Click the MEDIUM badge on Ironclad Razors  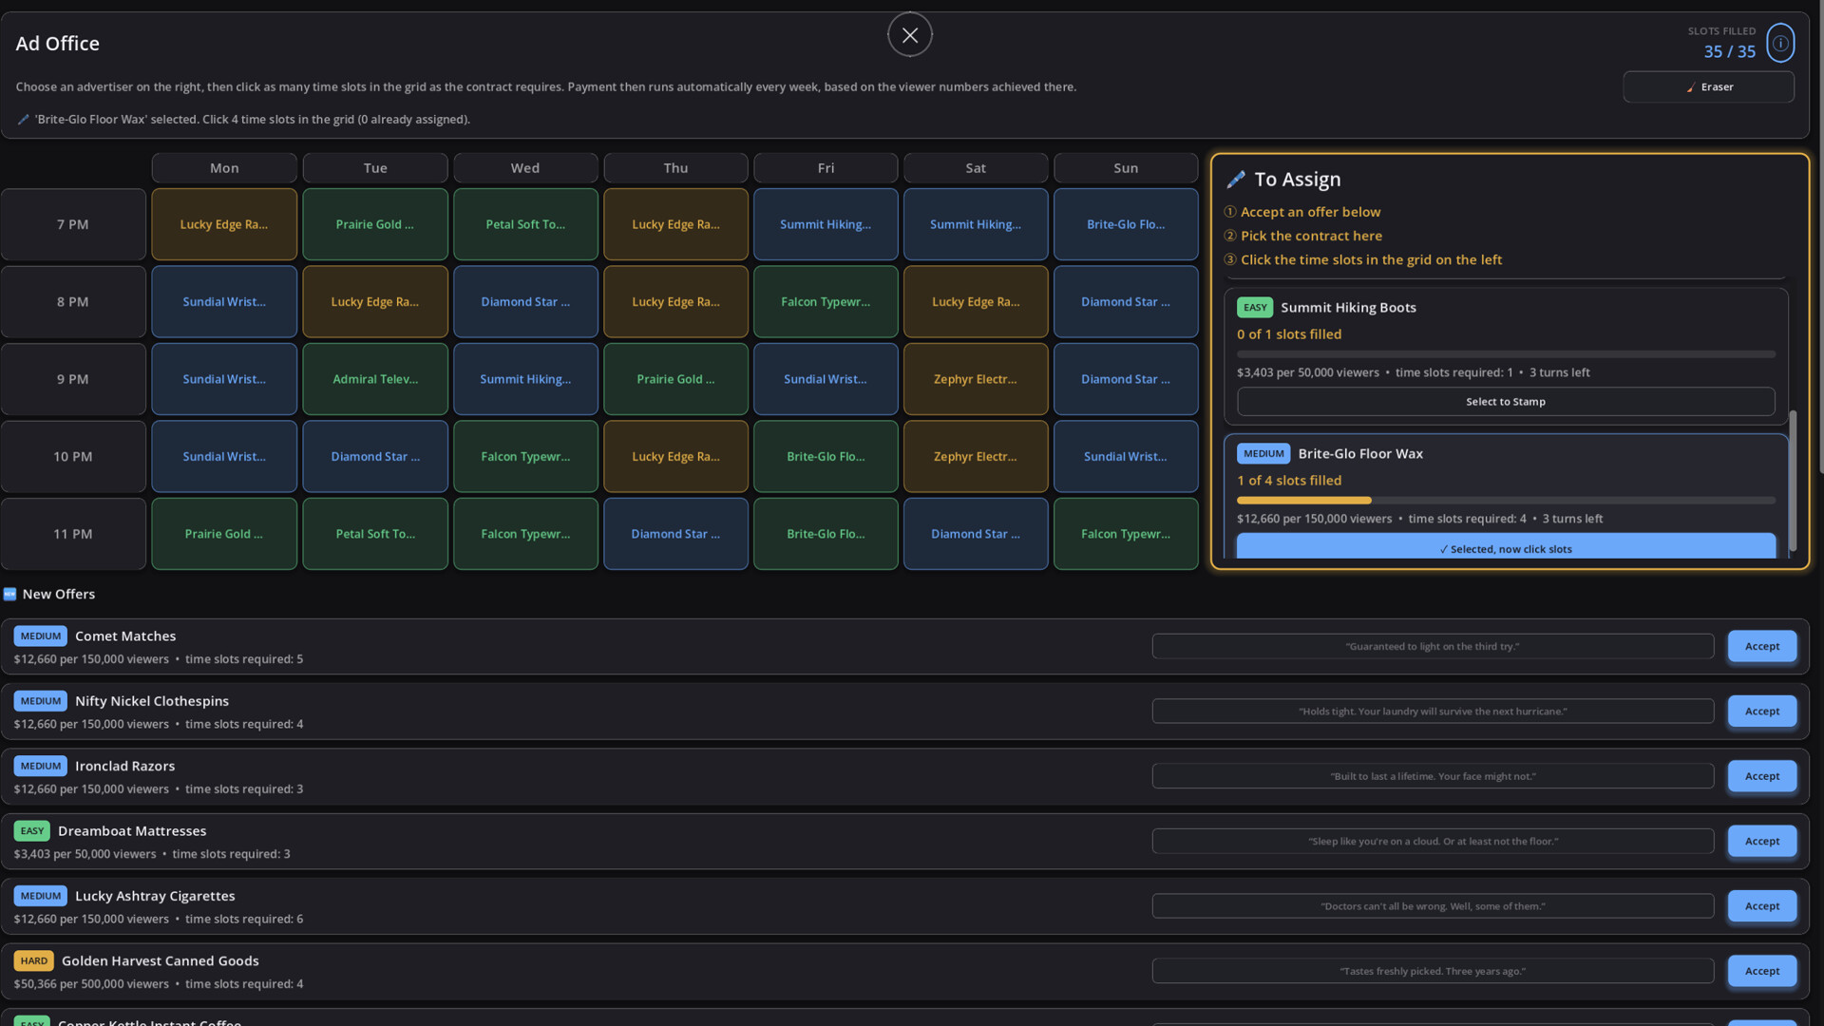pyautogui.click(x=40, y=766)
